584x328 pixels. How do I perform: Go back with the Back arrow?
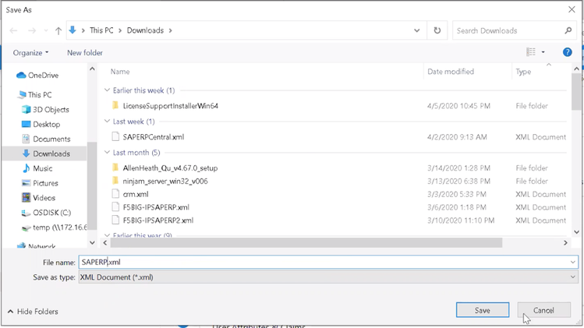[13, 30]
